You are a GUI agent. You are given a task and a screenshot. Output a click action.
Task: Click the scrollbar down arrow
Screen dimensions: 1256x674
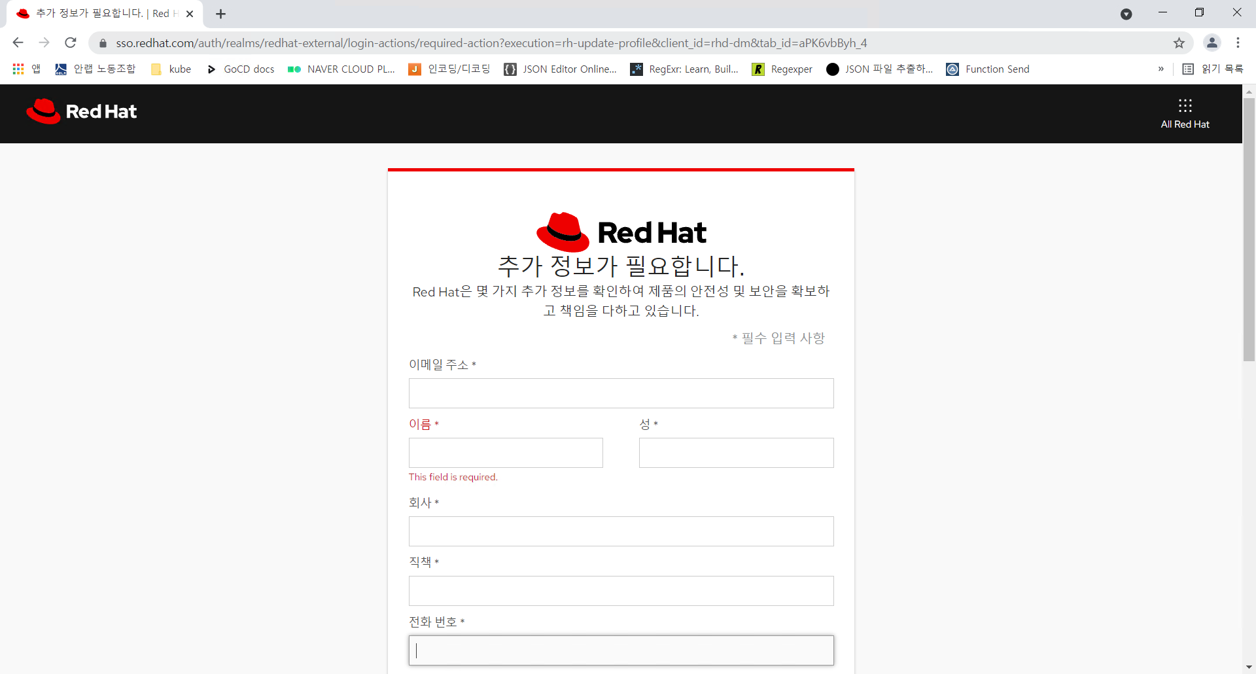click(x=1249, y=667)
